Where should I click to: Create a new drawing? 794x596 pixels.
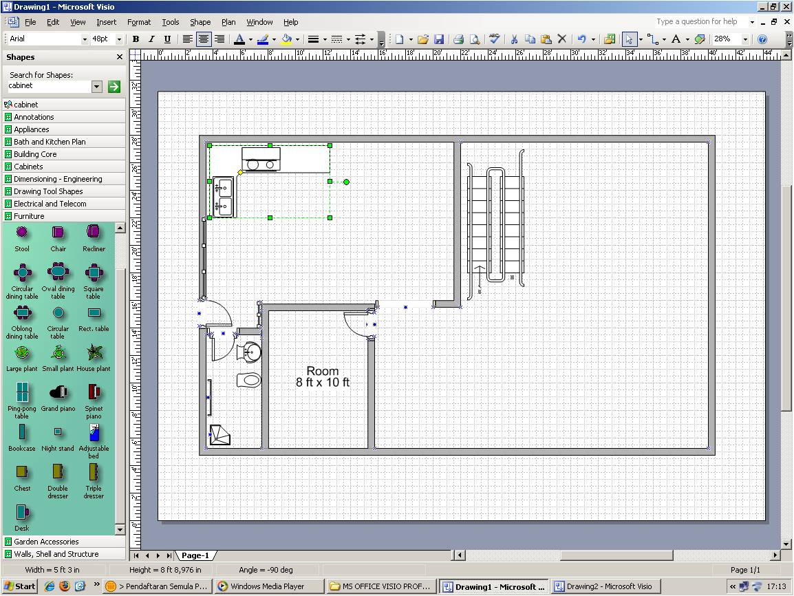pos(400,39)
